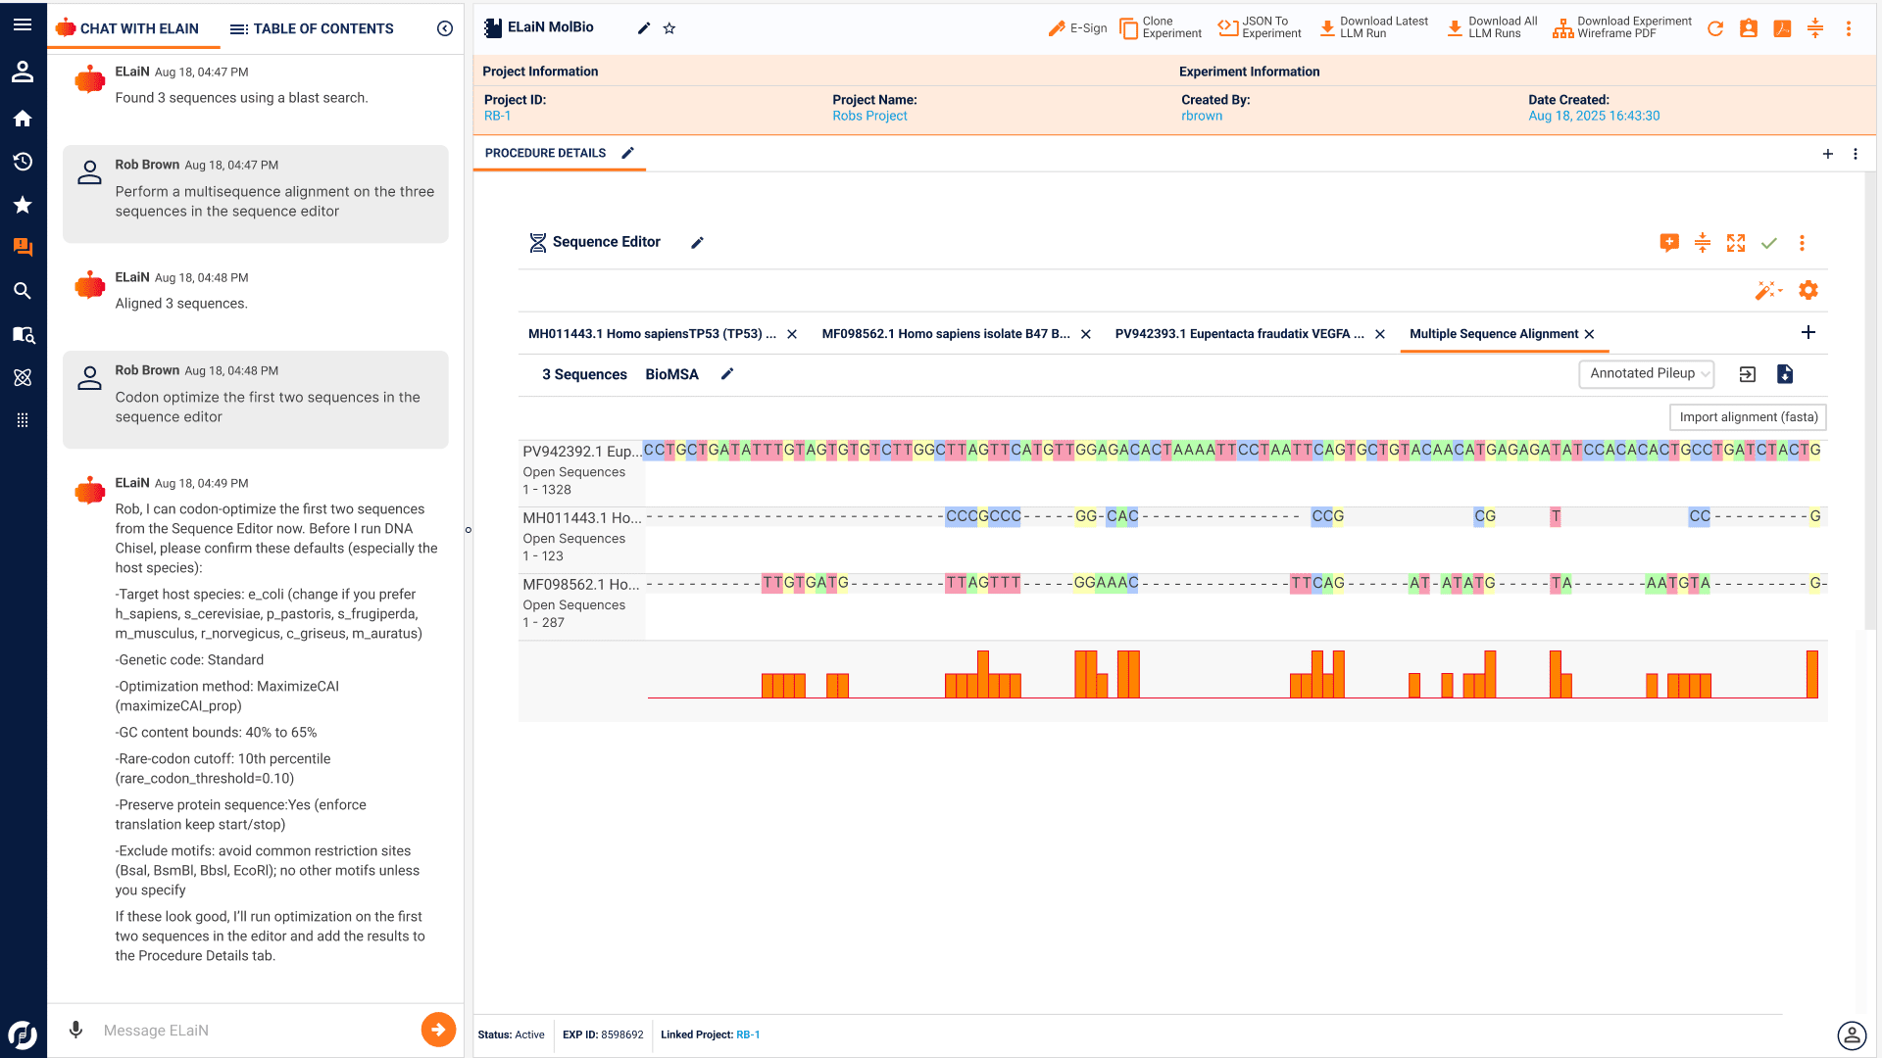Click the microphone icon in message bar
Viewport: 1882px width, 1058px height.
[x=75, y=1030]
